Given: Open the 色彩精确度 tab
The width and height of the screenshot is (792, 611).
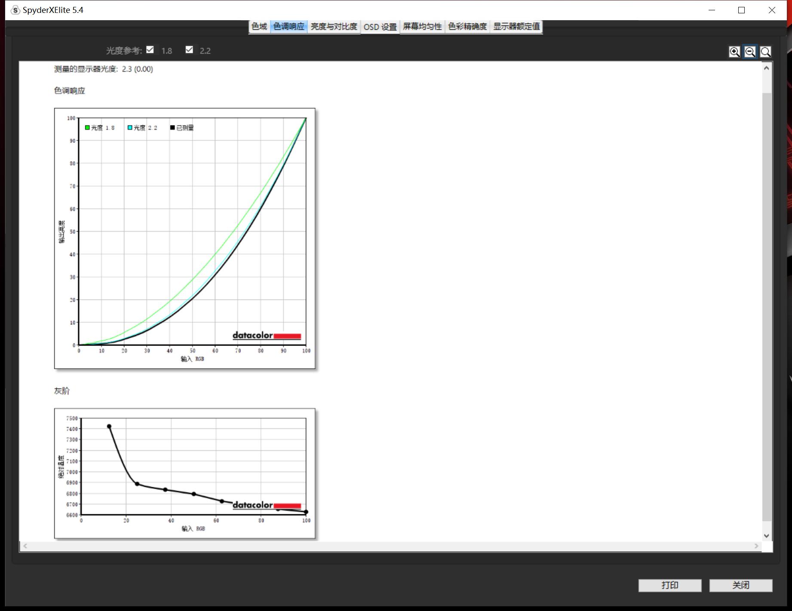Looking at the screenshot, I should click(x=467, y=27).
